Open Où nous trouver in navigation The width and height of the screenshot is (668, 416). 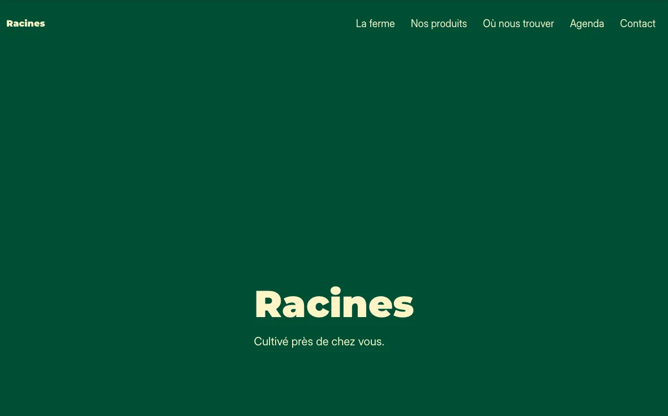coord(519,23)
